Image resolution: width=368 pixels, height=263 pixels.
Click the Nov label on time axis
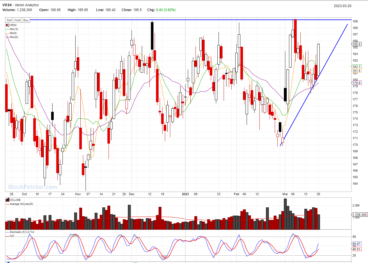(78, 194)
